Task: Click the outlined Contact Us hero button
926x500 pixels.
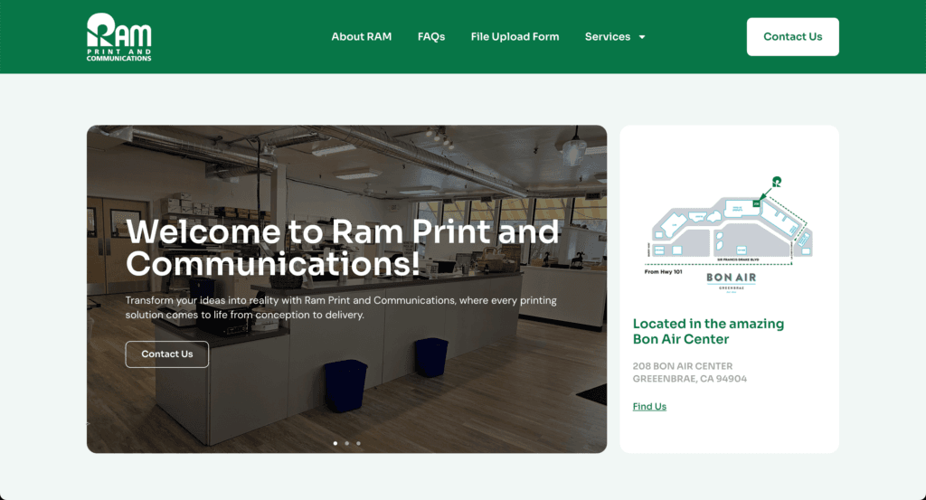Action: (166, 354)
